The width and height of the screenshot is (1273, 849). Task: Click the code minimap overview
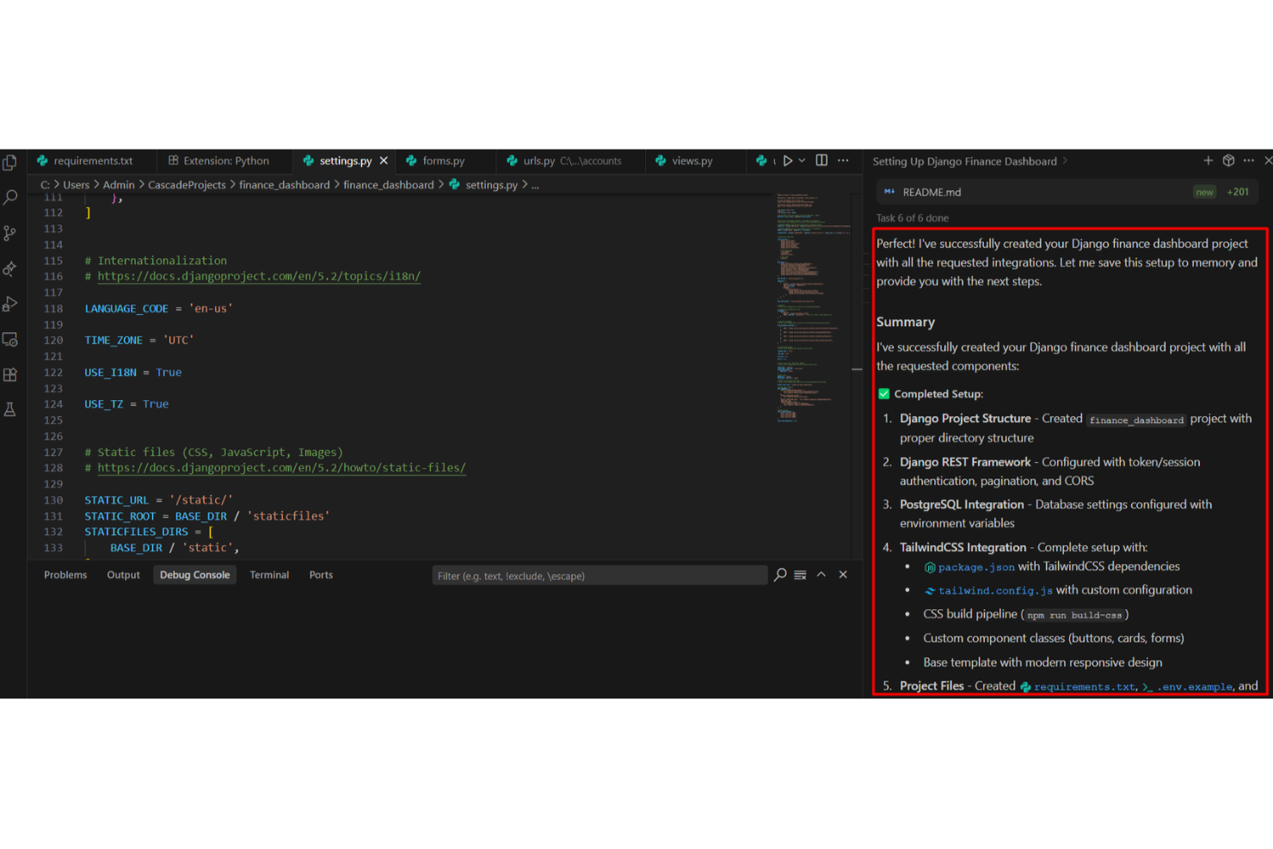813,308
